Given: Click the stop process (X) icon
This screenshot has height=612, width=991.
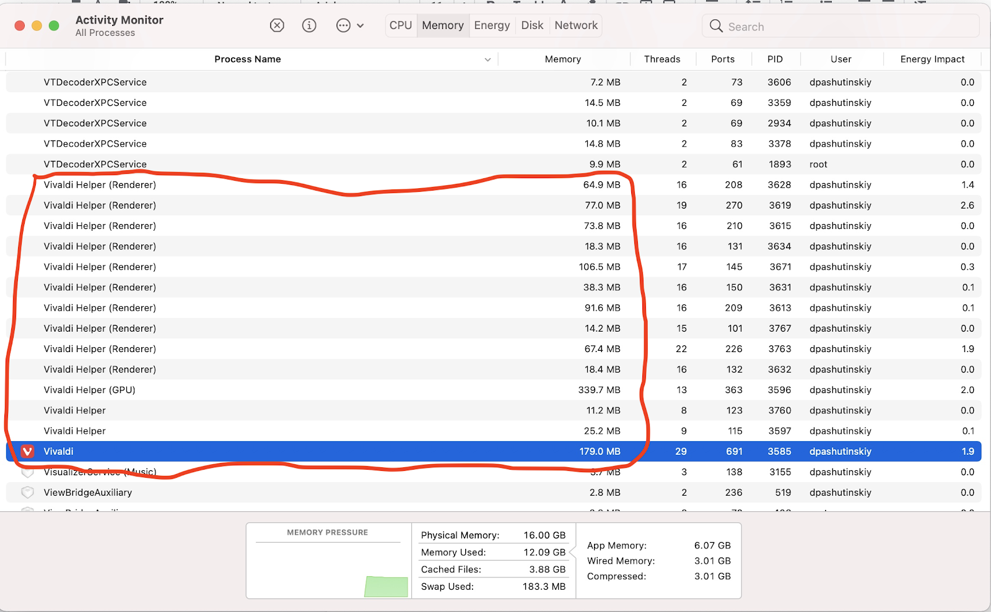Looking at the screenshot, I should click(277, 25).
